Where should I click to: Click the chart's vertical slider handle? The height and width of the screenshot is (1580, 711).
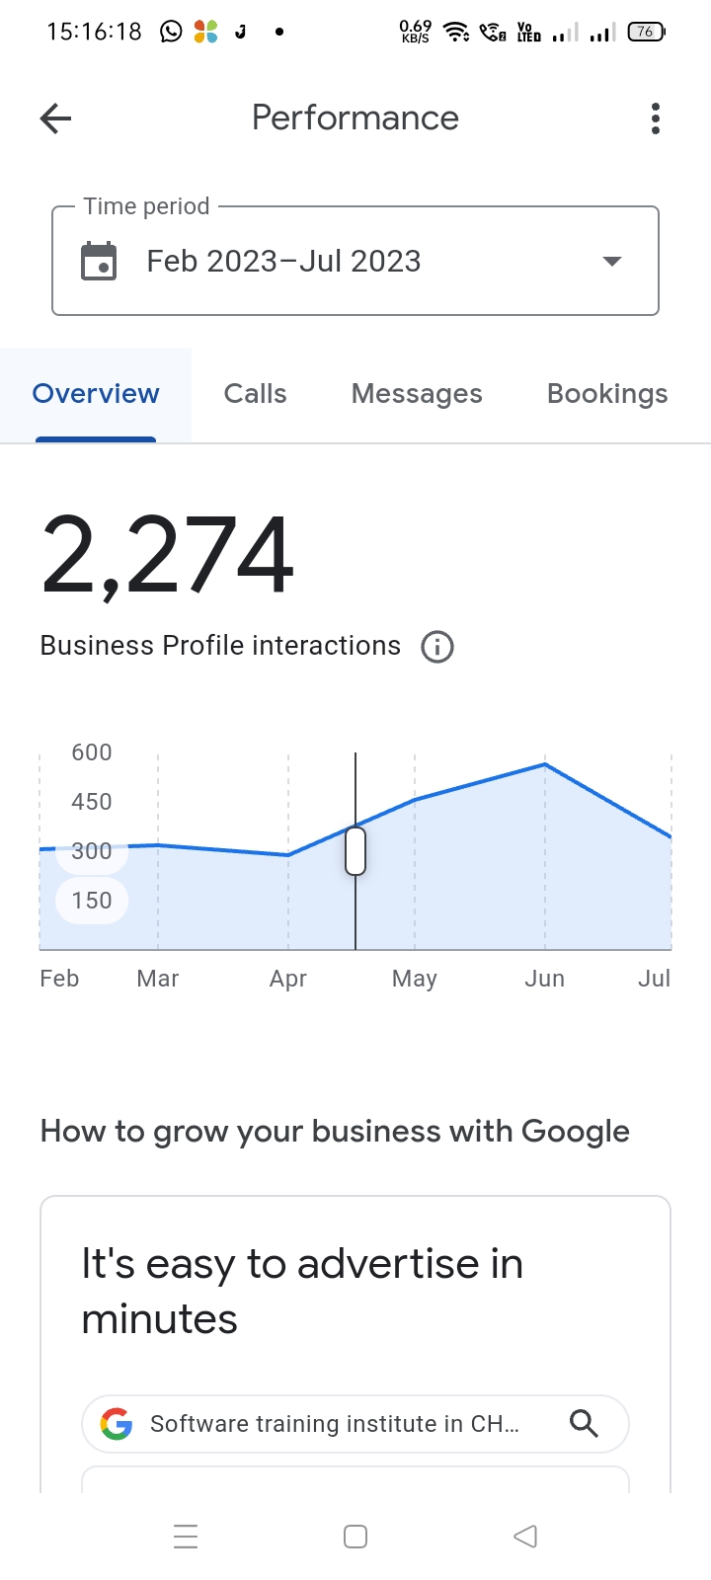point(355,851)
